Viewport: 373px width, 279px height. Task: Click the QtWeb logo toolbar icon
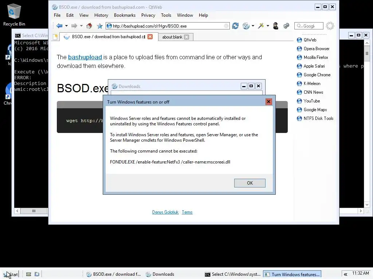click(x=246, y=26)
